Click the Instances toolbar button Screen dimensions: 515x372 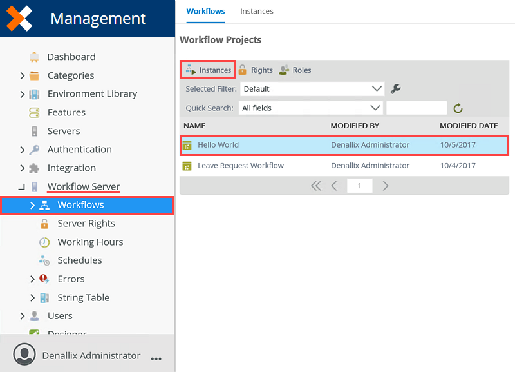point(207,70)
